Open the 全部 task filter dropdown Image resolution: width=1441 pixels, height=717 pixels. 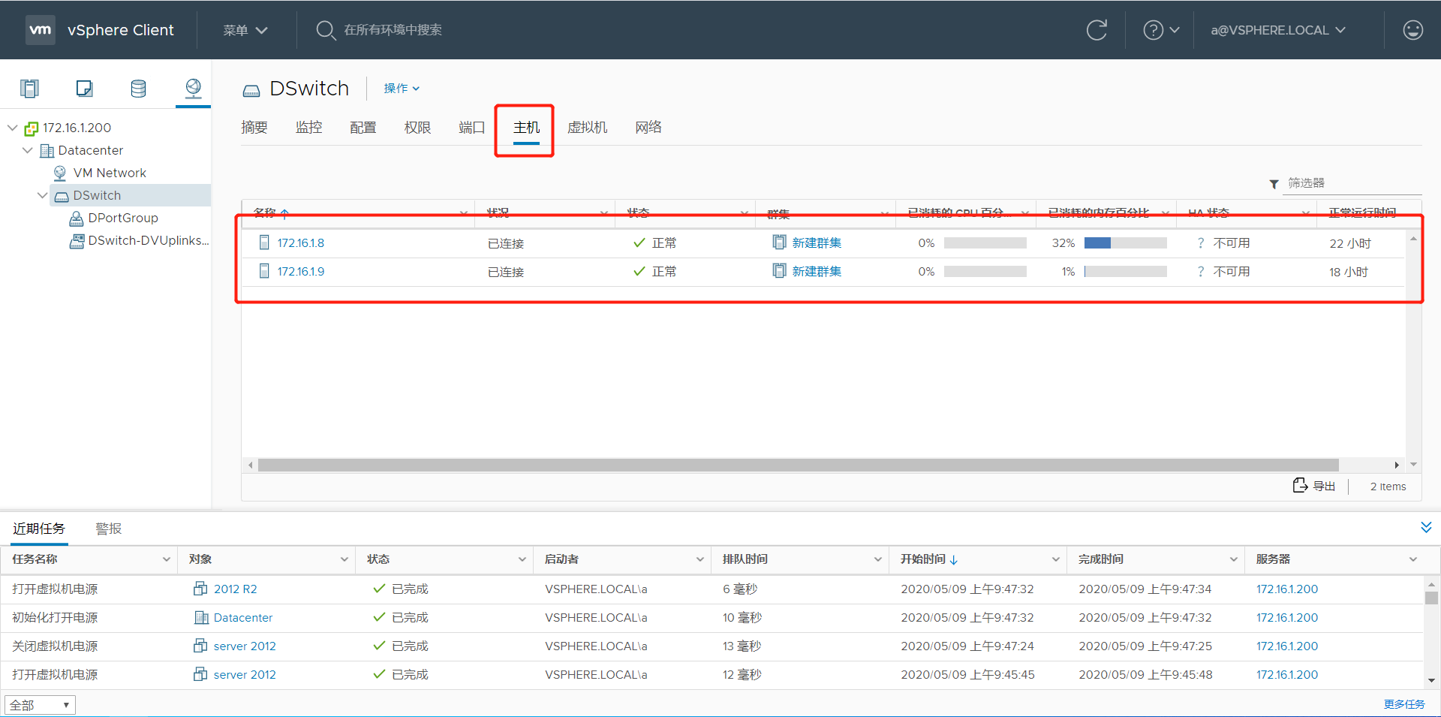[39, 704]
